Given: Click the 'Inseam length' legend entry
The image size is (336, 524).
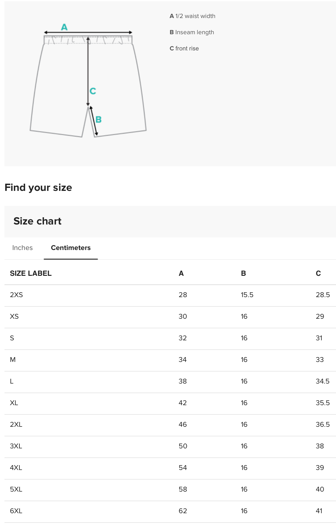Looking at the screenshot, I should 192,32.
